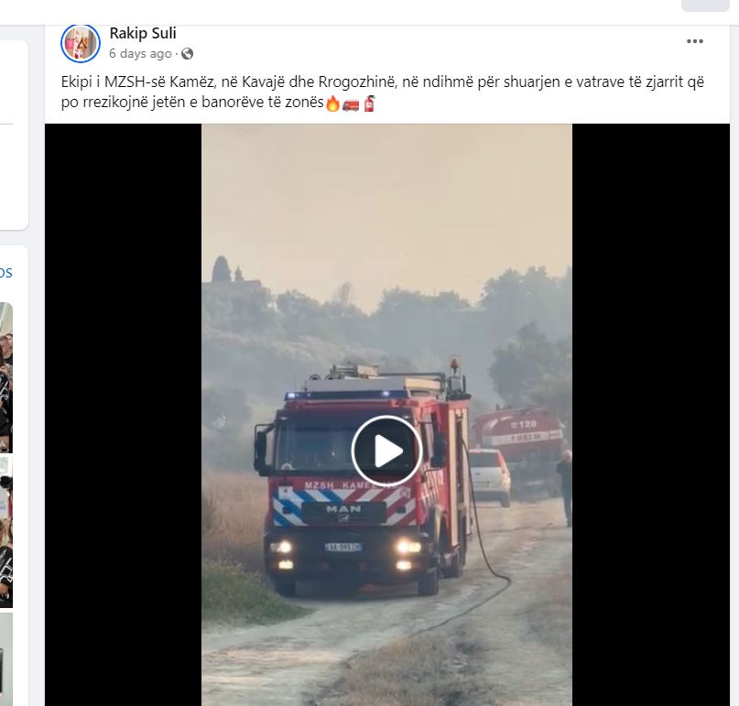Play the fire truck video
The height and width of the screenshot is (706, 739).
pyautogui.click(x=386, y=451)
